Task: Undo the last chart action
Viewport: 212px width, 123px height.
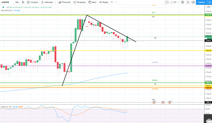Action: pos(112,2)
